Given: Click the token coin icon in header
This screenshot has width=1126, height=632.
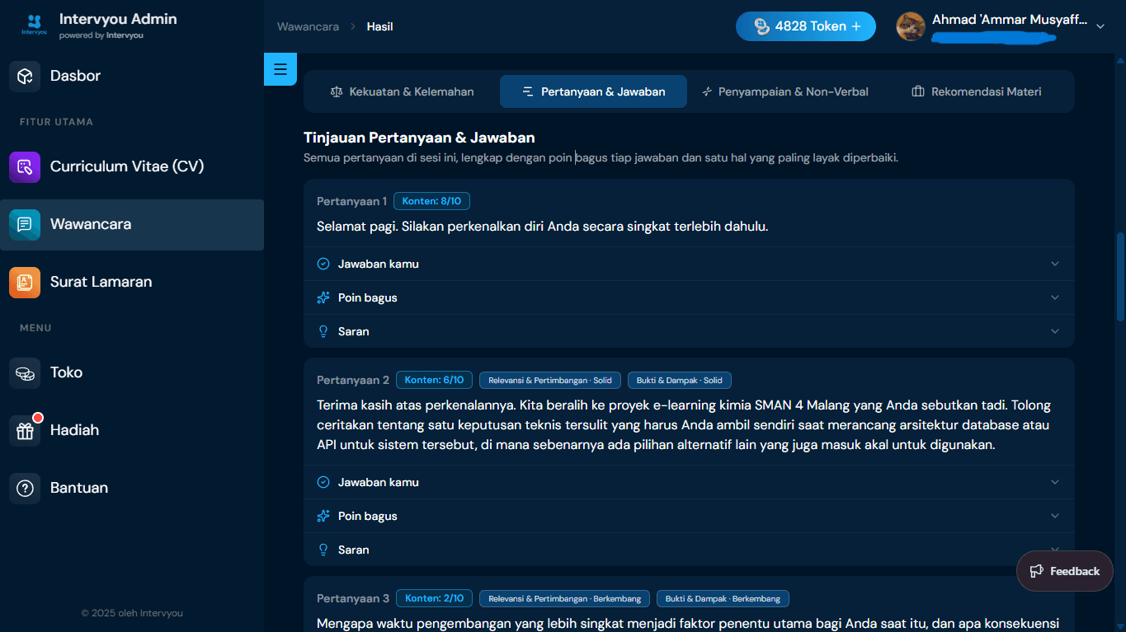Looking at the screenshot, I should pos(761,26).
